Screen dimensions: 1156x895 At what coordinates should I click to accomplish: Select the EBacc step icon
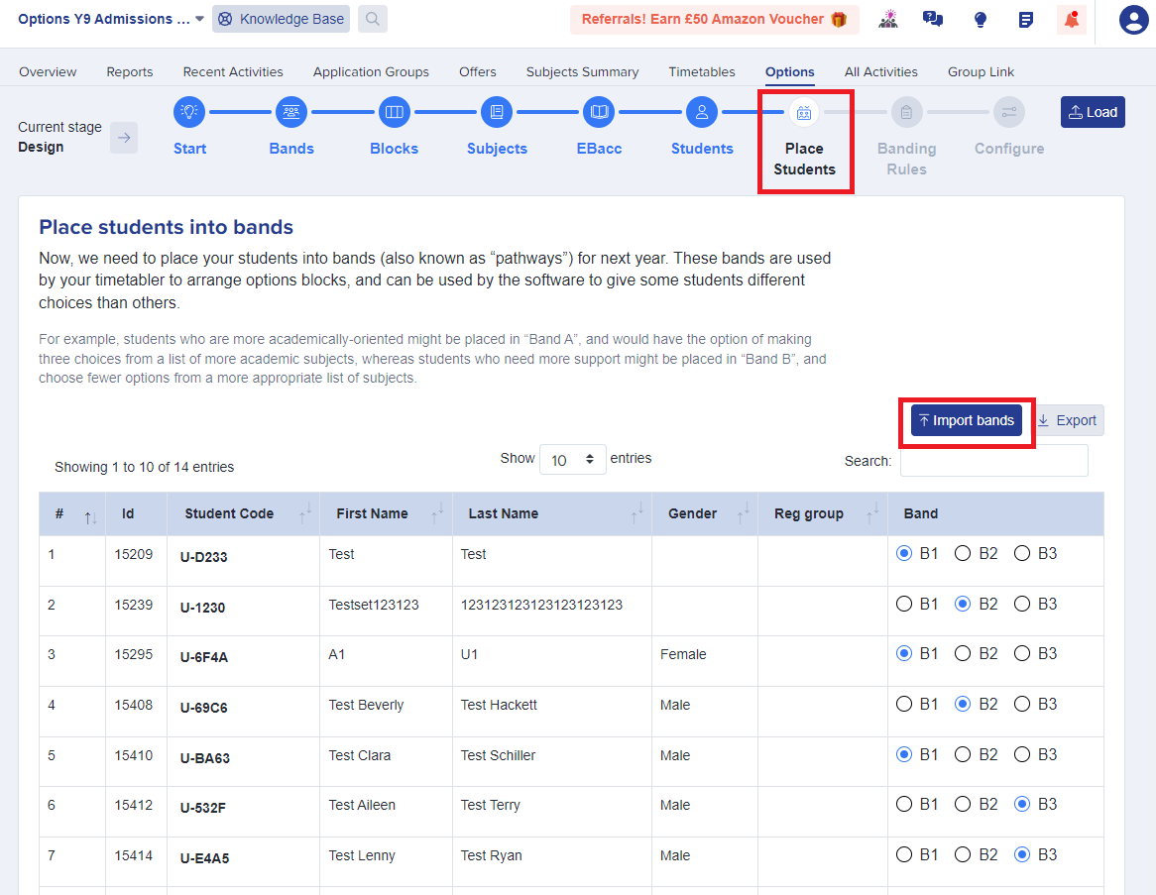coord(599,112)
